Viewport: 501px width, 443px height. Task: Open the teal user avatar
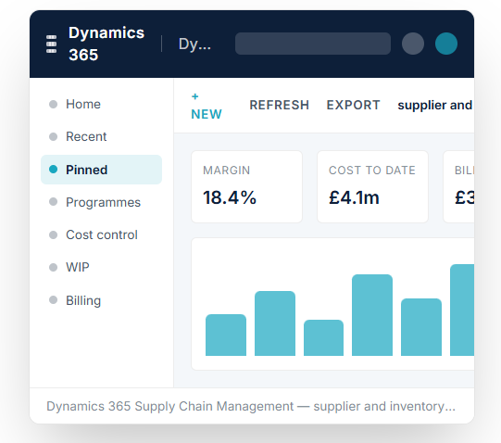pyautogui.click(x=446, y=44)
